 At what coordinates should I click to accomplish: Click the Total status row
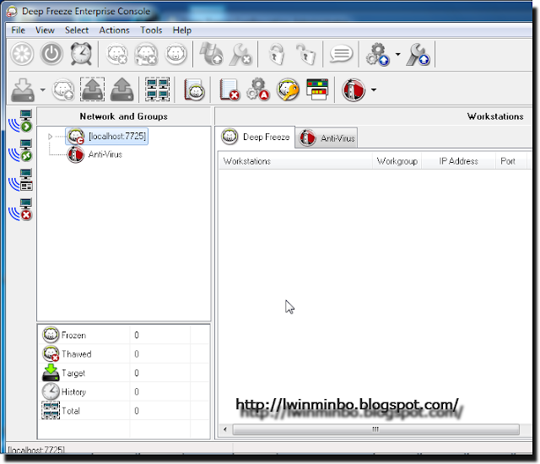(124, 411)
